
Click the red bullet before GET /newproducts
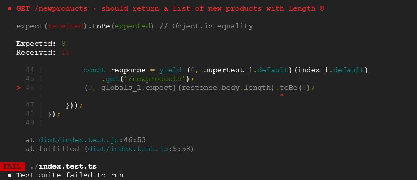10,9
